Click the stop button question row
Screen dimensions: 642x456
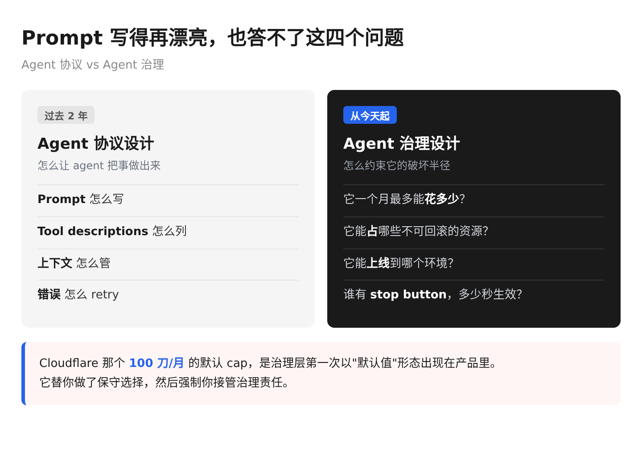[x=474, y=294]
